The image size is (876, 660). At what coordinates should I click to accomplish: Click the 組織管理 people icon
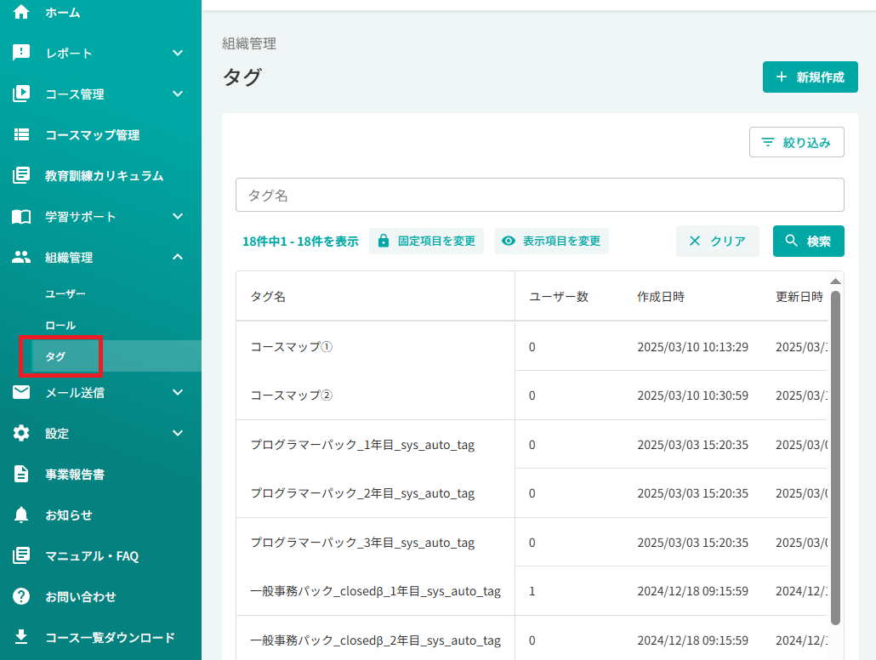[21, 257]
